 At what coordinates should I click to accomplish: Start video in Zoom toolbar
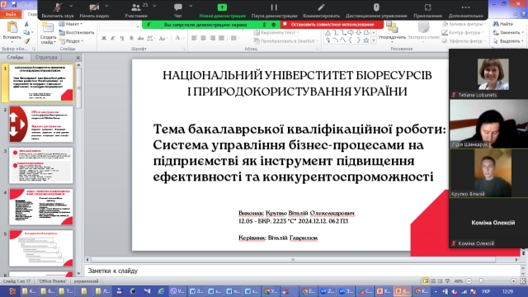point(94,10)
